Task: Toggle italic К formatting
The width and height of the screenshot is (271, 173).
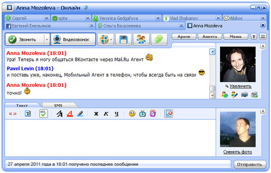Action: pyautogui.click(x=106, y=113)
